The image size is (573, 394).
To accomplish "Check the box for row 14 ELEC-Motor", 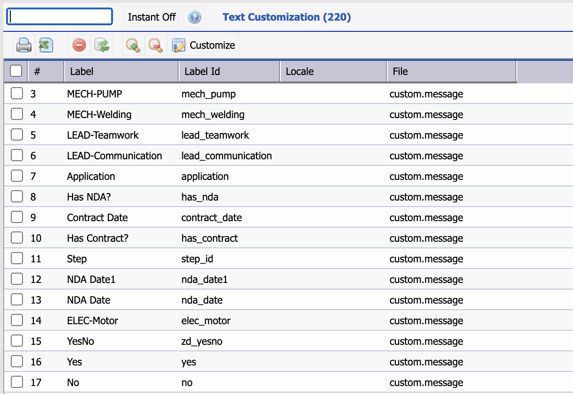I will pos(17,320).
